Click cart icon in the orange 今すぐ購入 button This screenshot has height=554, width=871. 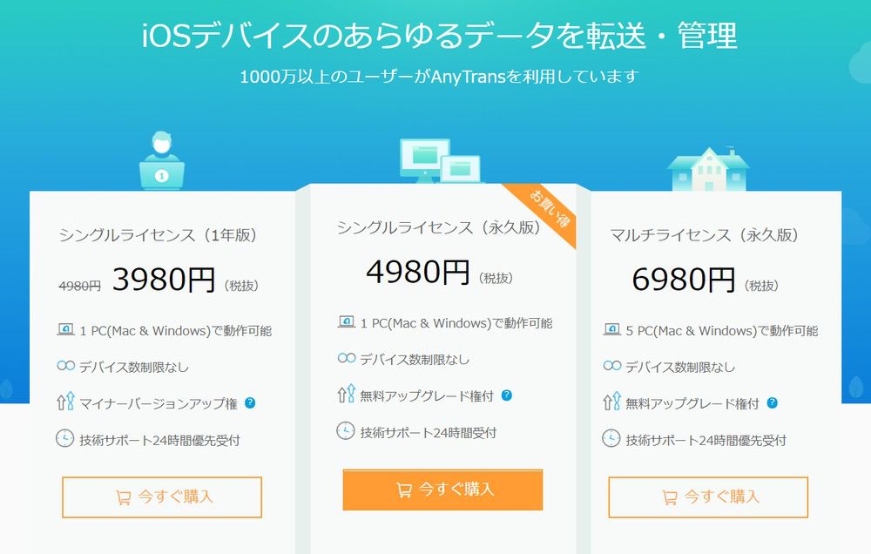point(404,490)
